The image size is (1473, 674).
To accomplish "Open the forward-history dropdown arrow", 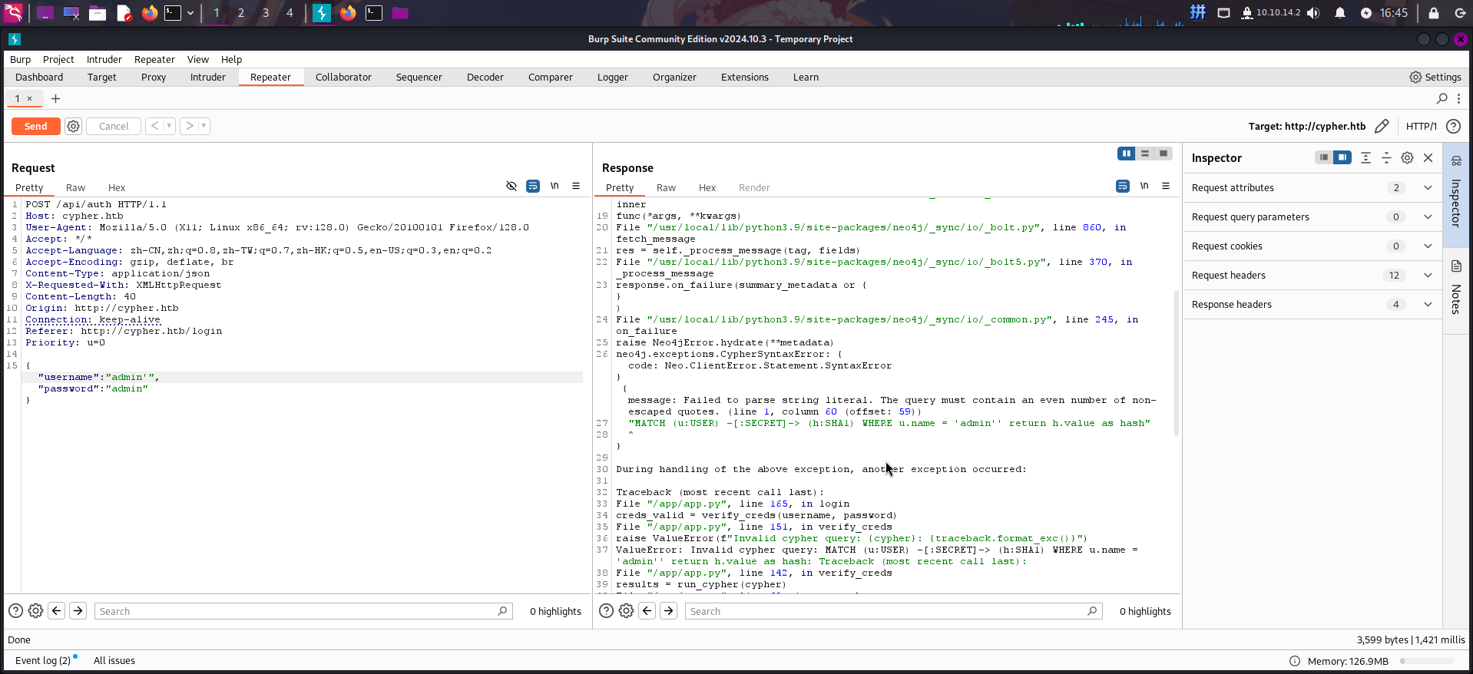I will click(x=204, y=126).
